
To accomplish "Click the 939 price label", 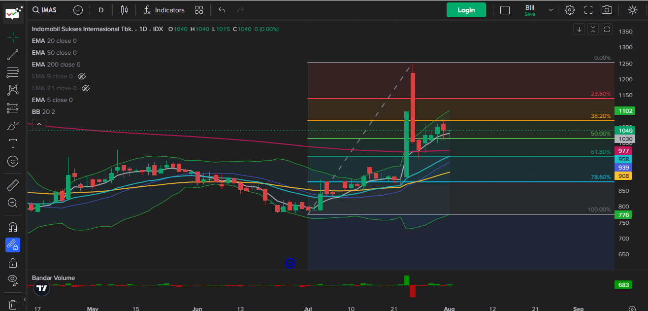I will [623, 168].
